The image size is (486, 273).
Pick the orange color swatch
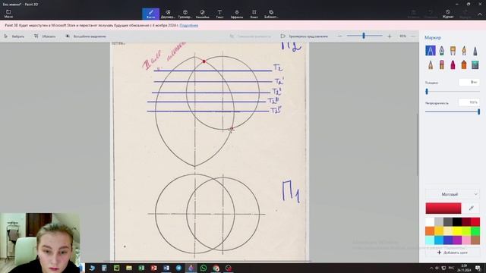(x=430, y=231)
